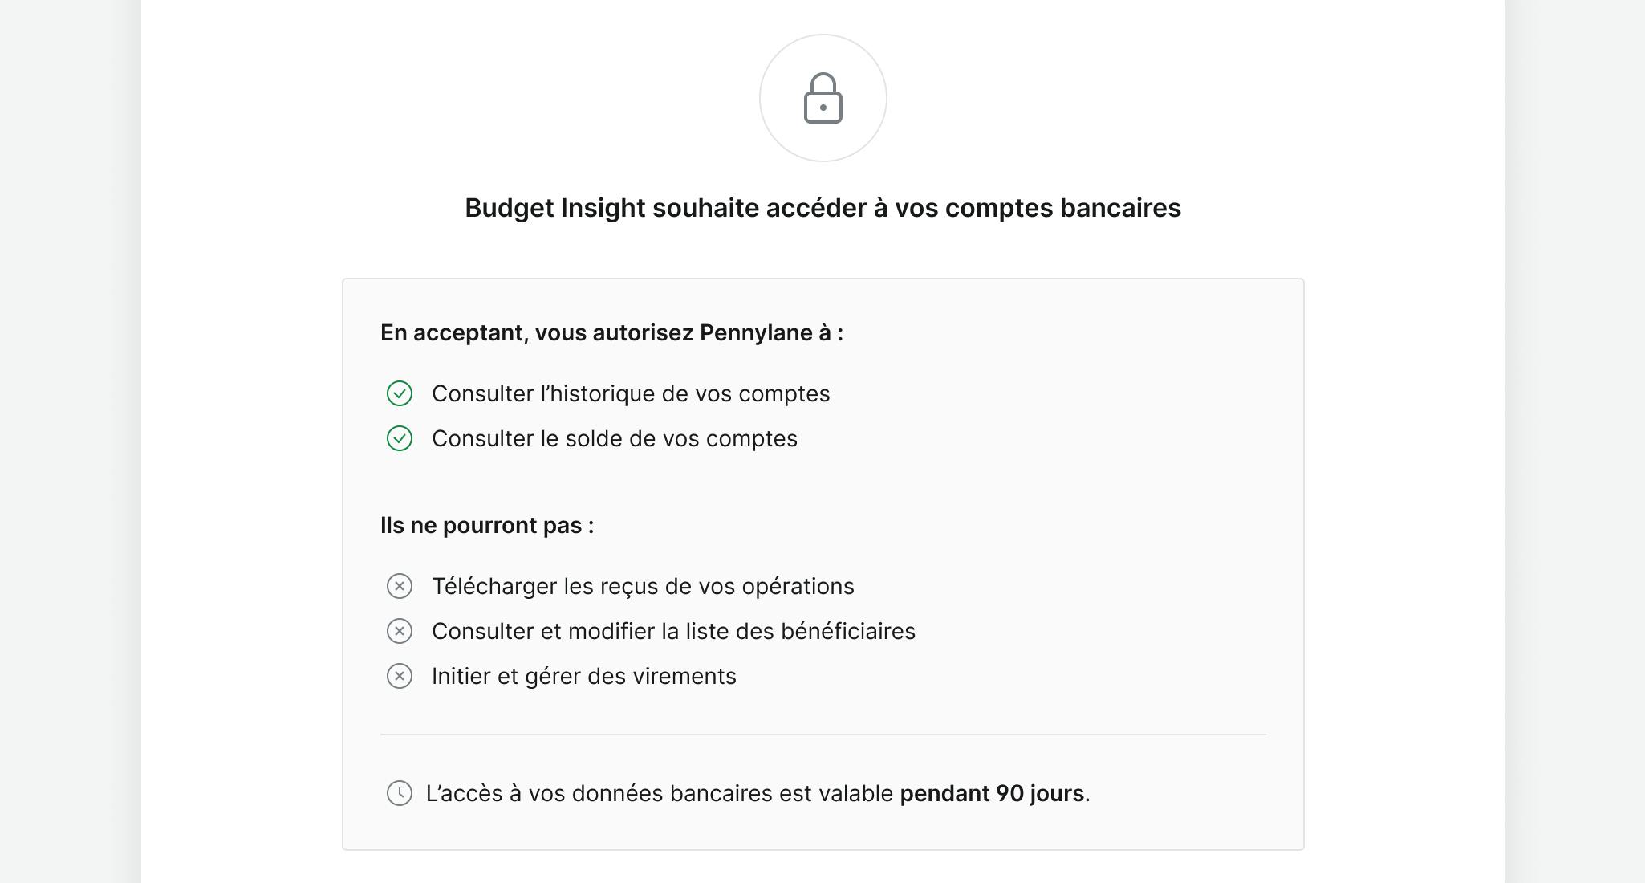
Task: Click 'L'accès à vos données bancaires' sentence
Action: (x=758, y=793)
